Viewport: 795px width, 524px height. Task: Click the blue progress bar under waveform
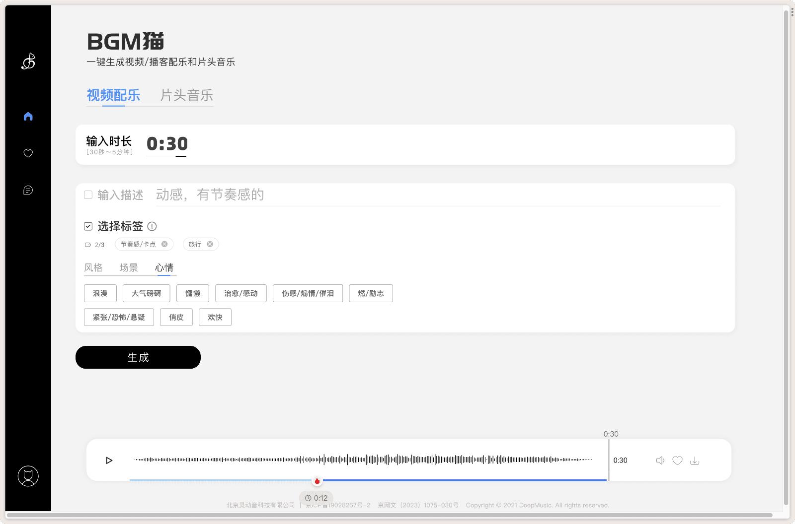pos(368,480)
